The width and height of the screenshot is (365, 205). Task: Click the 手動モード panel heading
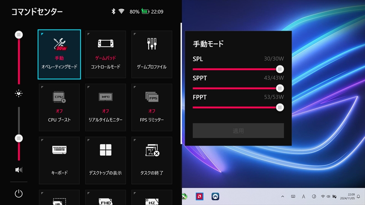point(209,44)
